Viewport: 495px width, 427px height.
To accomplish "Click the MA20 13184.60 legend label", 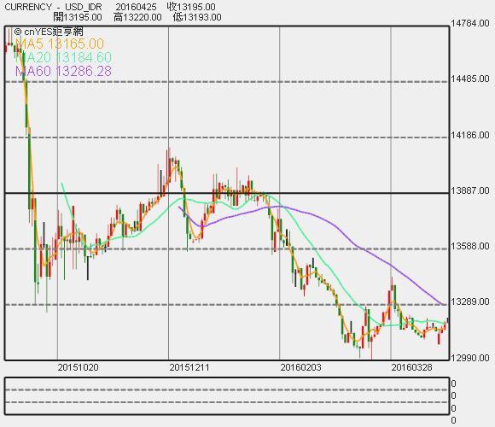I will coord(63,57).
